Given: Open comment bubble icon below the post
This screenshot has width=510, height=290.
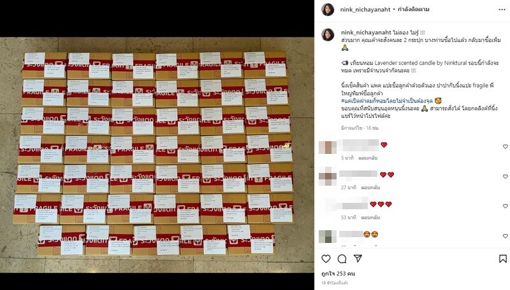Looking at the screenshot, I should pyautogui.click(x=342, y=259).
